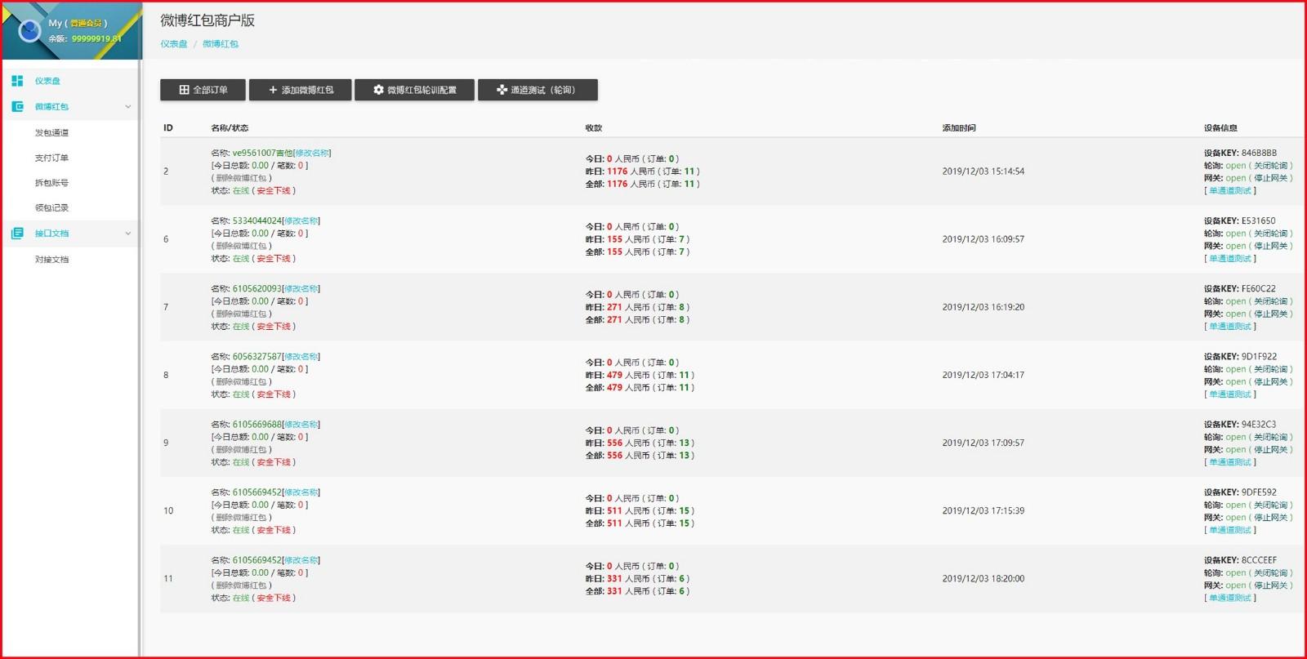Click 删除微博红包 in row ID 2
Image resolution: width=1307 pixels, height=659 pixels.
[x=241, y=178]
